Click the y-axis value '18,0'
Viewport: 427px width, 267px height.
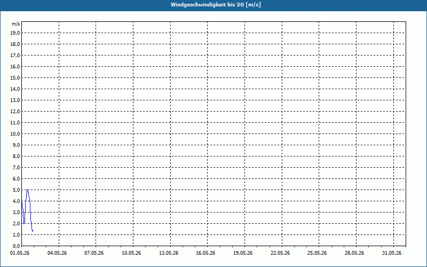[15, 44]
